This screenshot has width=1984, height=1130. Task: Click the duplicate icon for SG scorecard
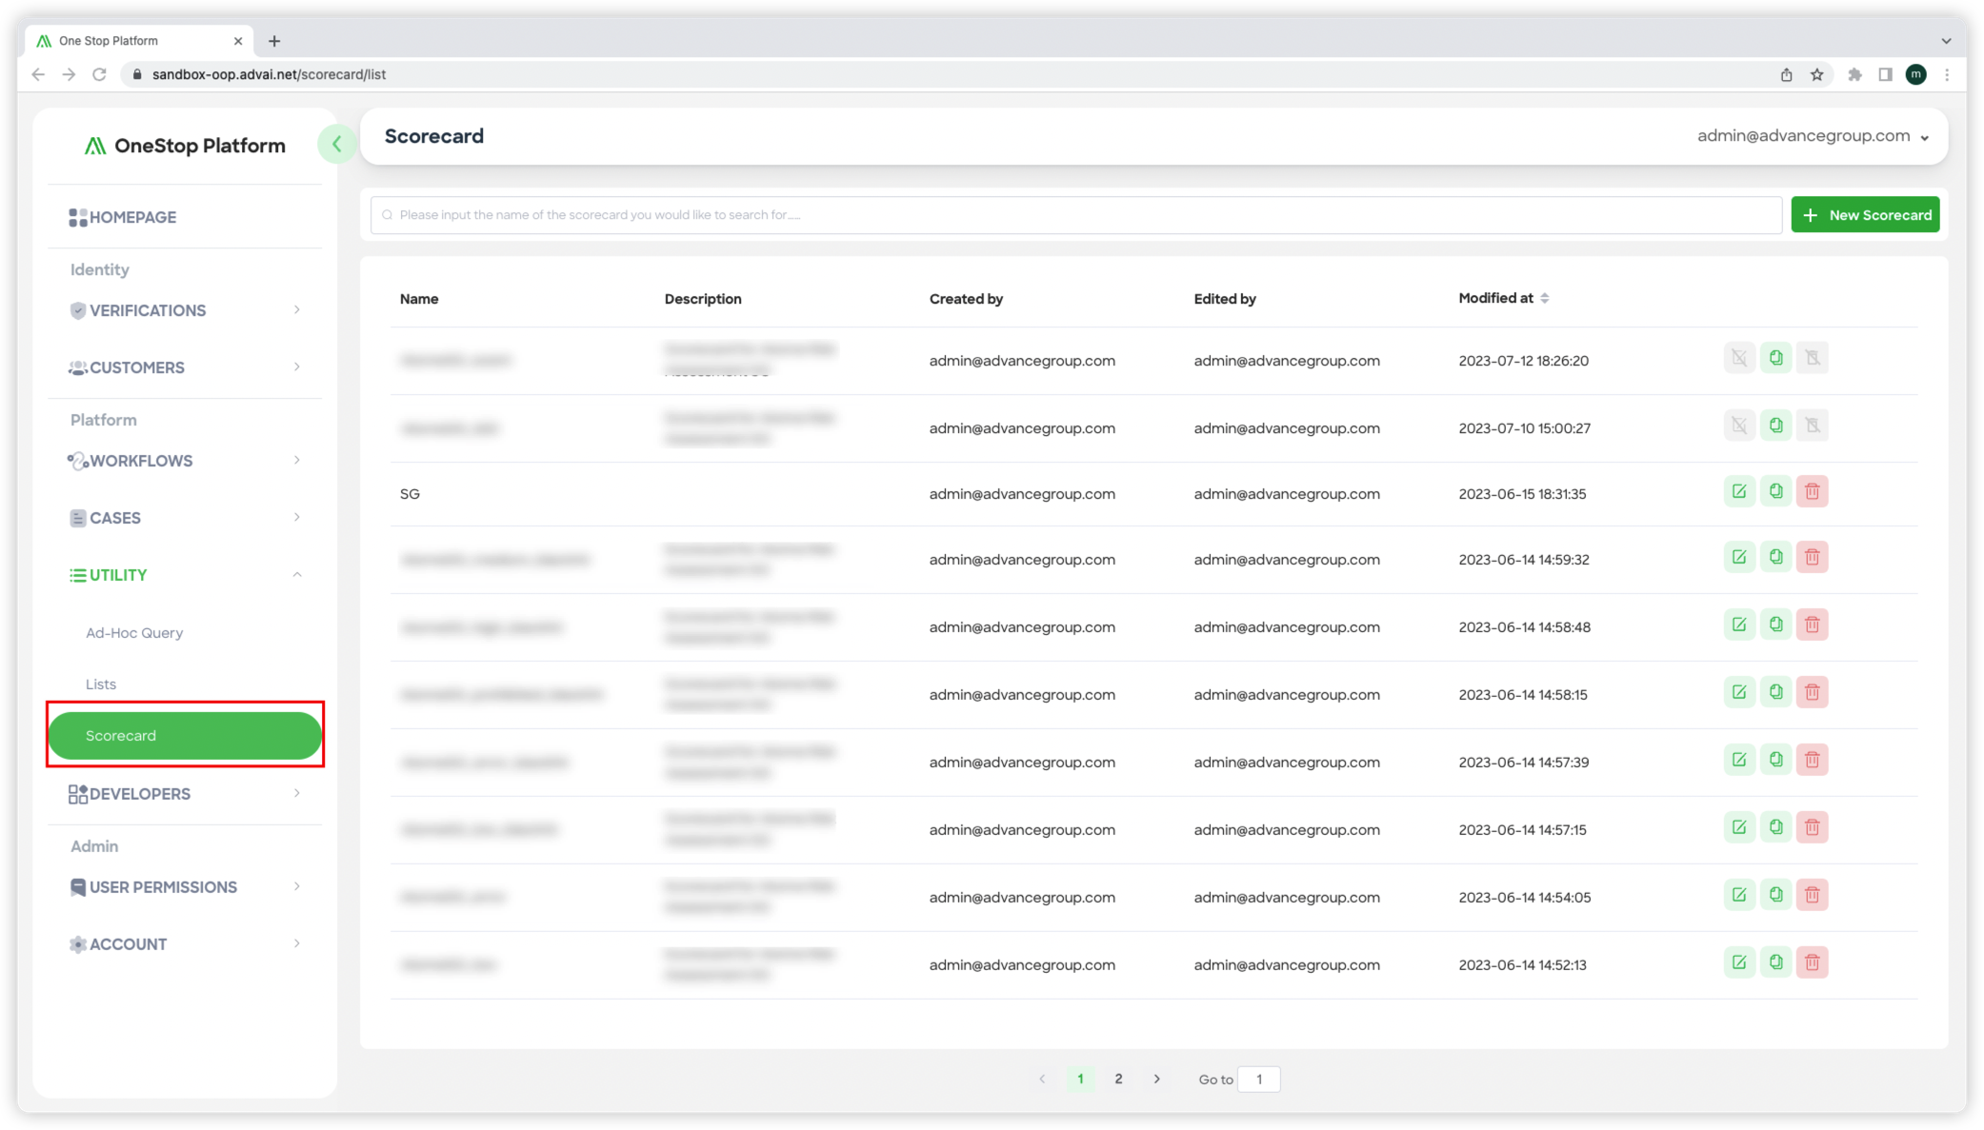1775,491
